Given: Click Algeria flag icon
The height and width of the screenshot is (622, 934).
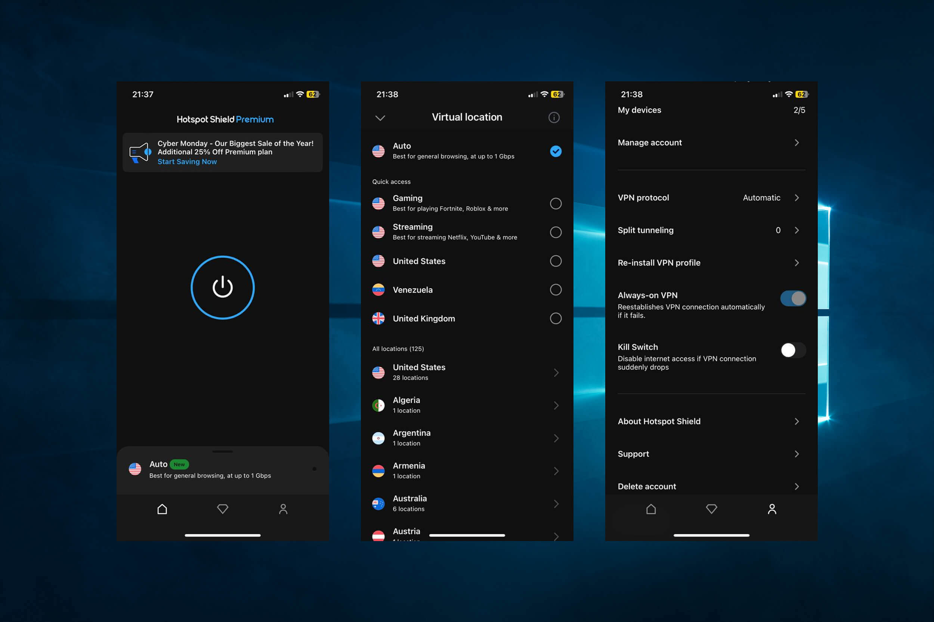Looking at the screenshot, I should pyautogui.click(x=378, y=406).
